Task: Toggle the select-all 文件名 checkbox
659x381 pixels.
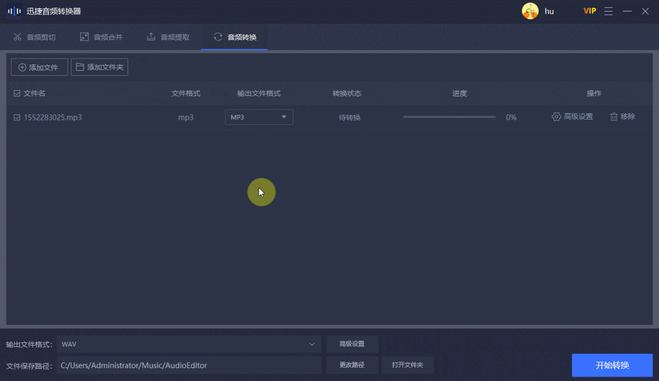Action: click(17, 94)
